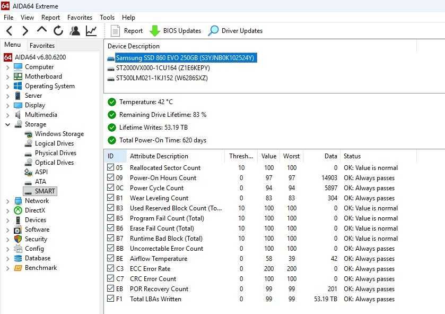Select ST500LM021-1KJ152 drive

162,78
